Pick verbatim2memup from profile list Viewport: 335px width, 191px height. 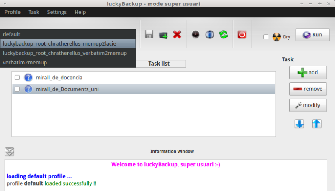25,62
